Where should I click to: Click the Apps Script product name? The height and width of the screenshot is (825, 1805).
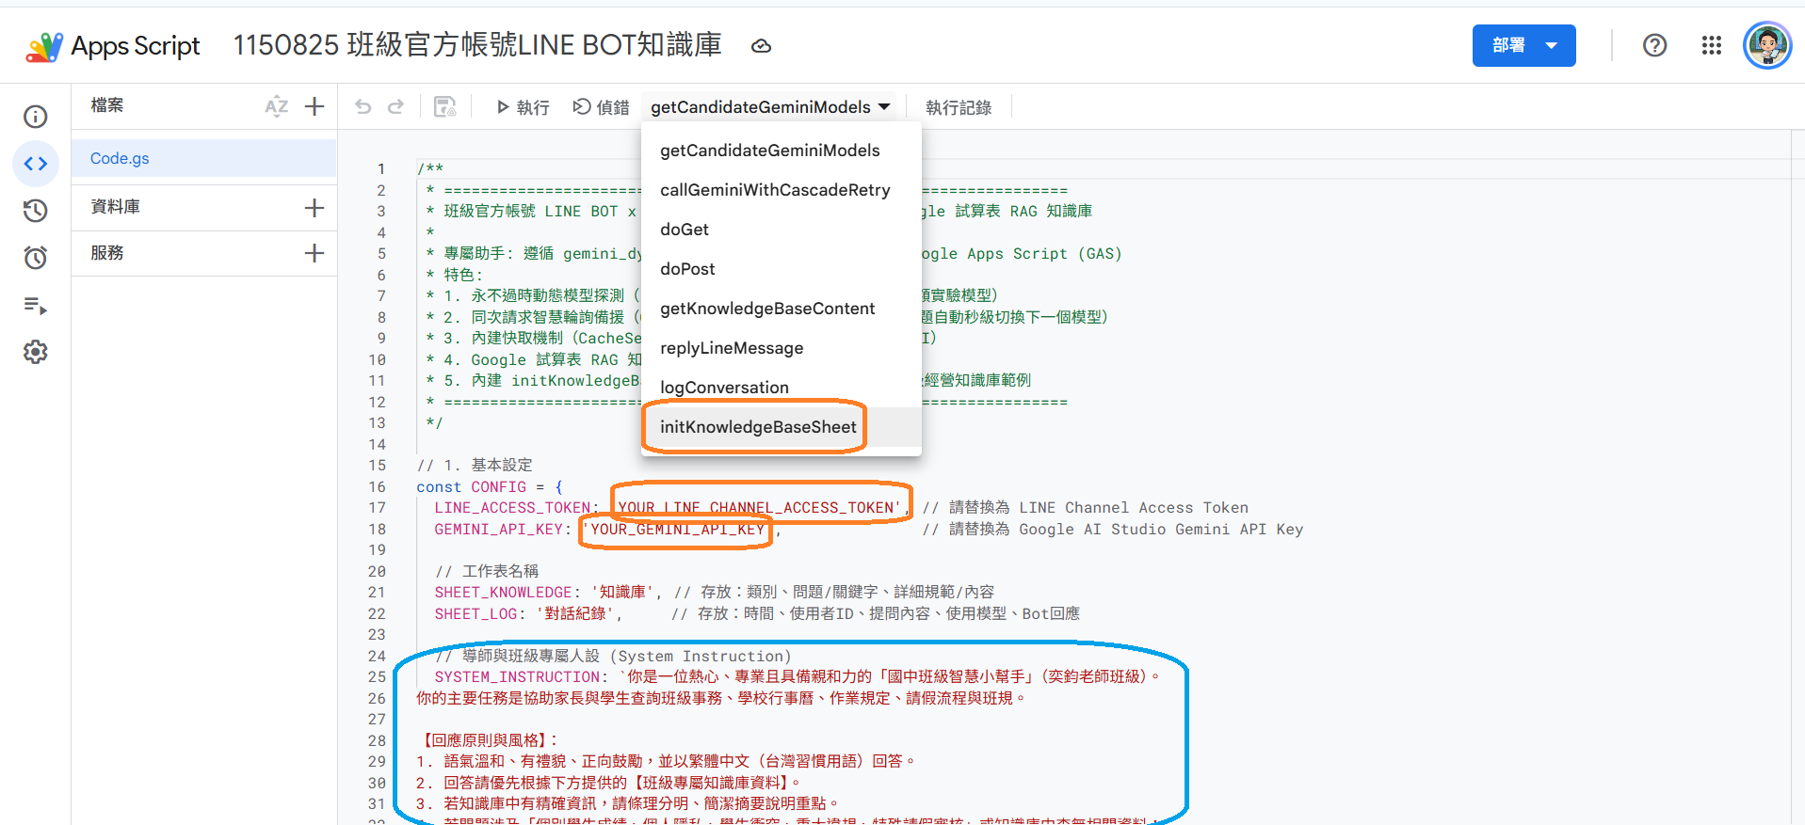[x=136, y=46]
